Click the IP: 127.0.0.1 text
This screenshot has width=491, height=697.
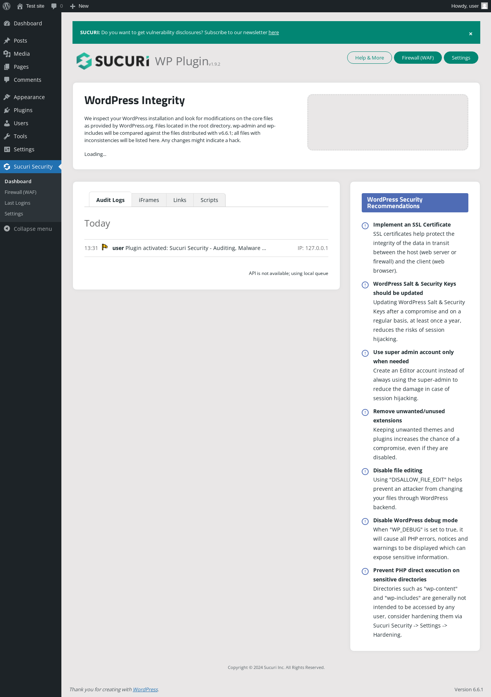click(313, 248)
